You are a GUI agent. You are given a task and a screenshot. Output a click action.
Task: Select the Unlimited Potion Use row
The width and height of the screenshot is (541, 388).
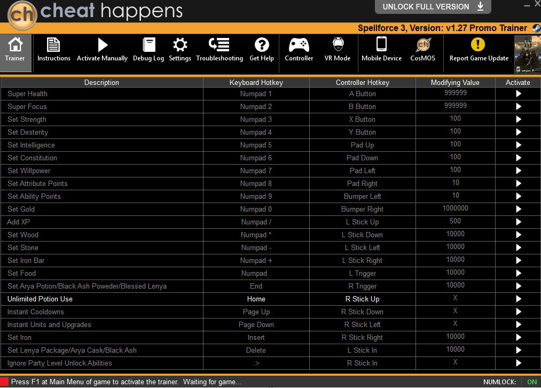tap(270, 299)
